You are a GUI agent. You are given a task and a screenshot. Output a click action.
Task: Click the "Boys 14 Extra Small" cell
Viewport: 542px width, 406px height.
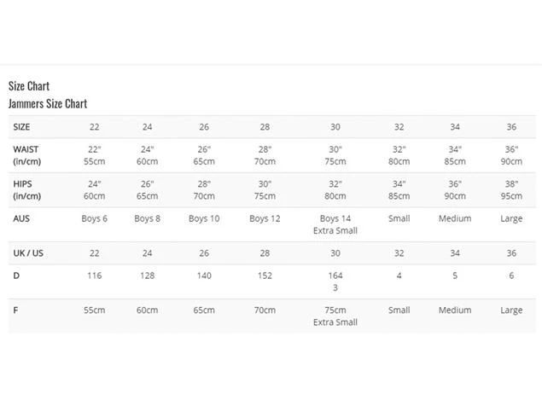click(335, 224)
